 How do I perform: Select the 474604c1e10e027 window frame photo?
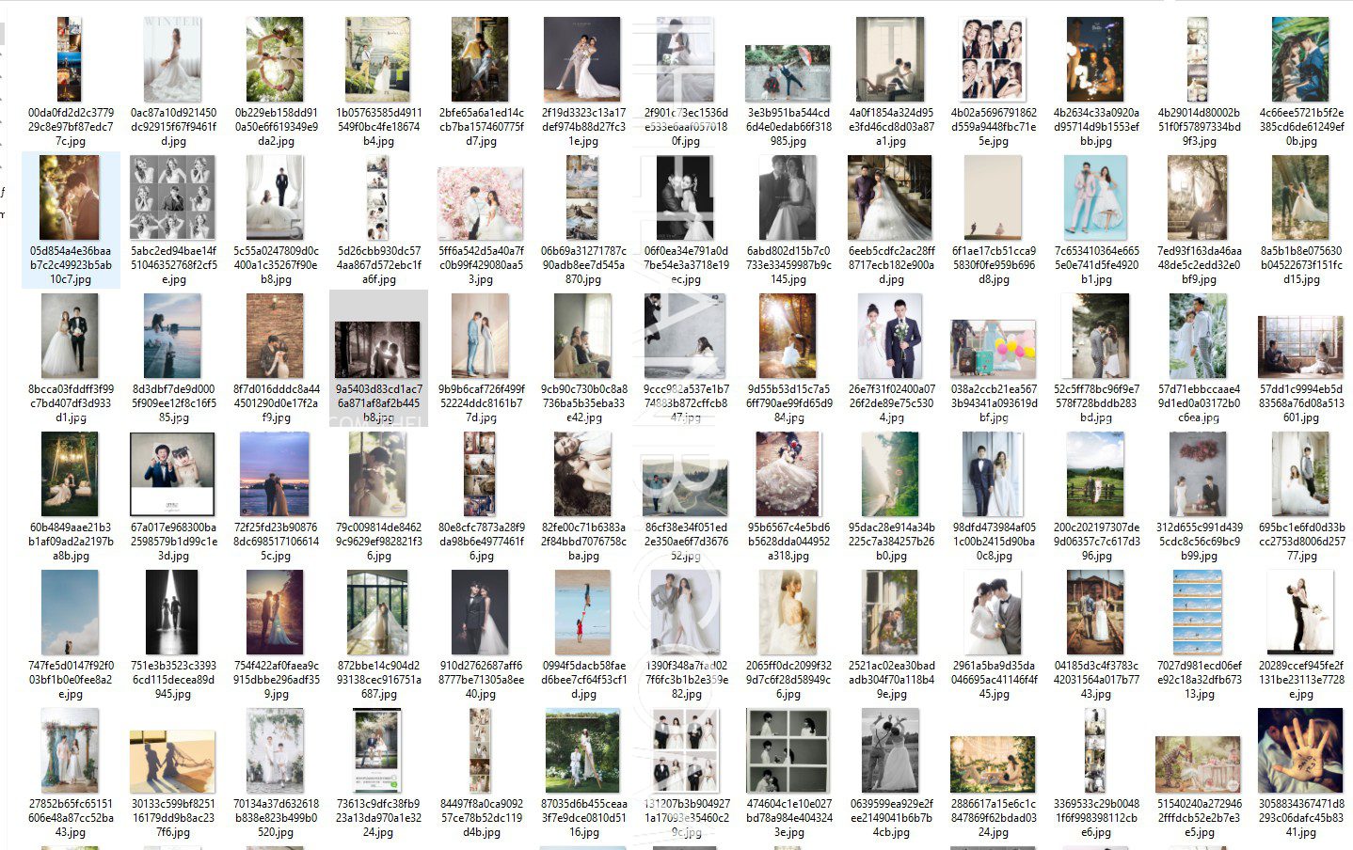pyautogui.click(x=788, y=750)
